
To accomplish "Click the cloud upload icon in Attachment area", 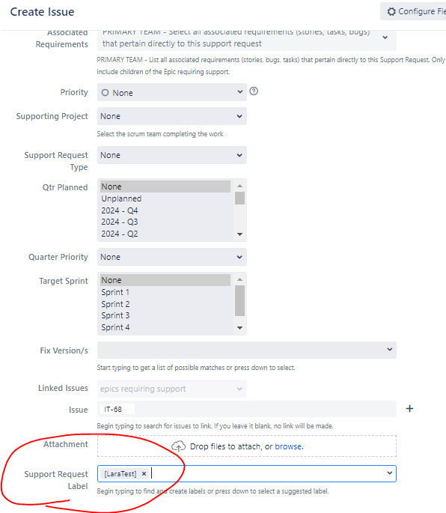I will (x=179, y=446).
